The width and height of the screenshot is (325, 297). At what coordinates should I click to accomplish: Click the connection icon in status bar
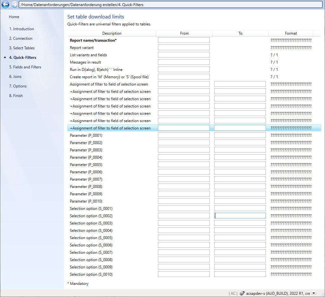242,293
